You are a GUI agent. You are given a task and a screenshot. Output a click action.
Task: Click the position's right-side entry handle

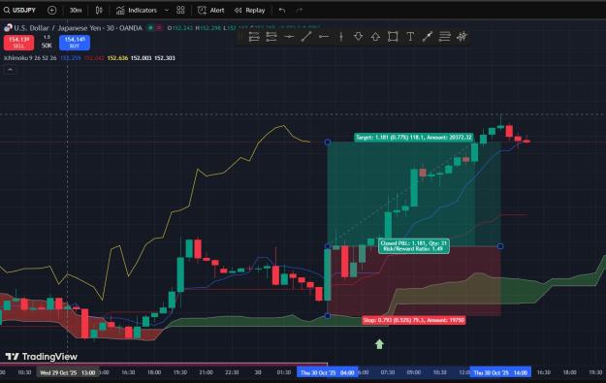pyautogui.click(x=500, y=246)
